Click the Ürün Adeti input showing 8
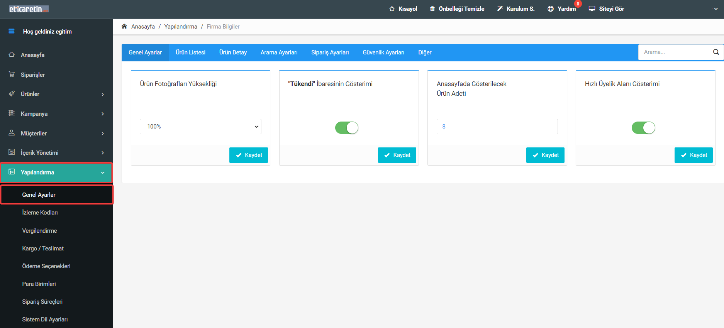The height and width of the screenshot is (328, 724). point(497,127)
